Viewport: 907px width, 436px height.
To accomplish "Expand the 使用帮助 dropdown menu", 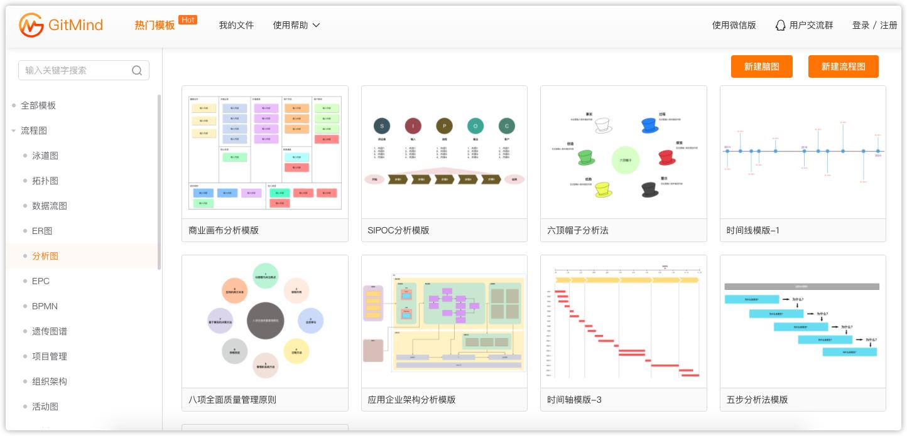I will click(x=296, y=25).
